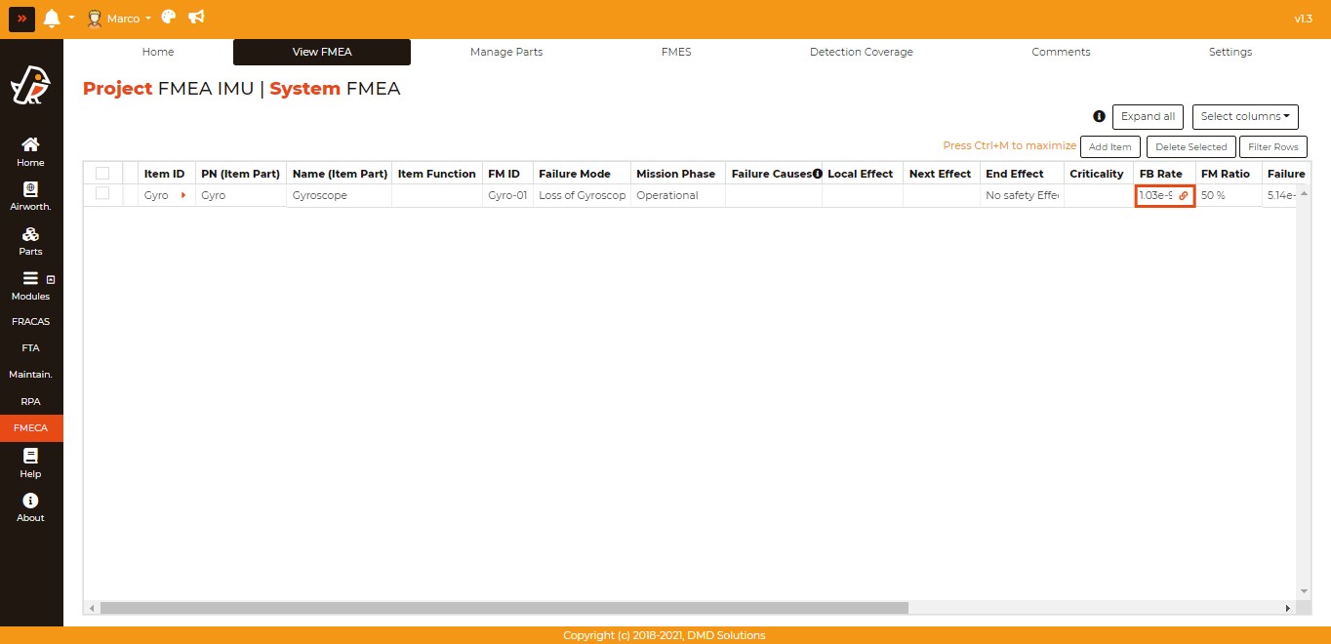Screen dimensions: 1331x644
Task: Open the Help book icon
Action: 30,456
